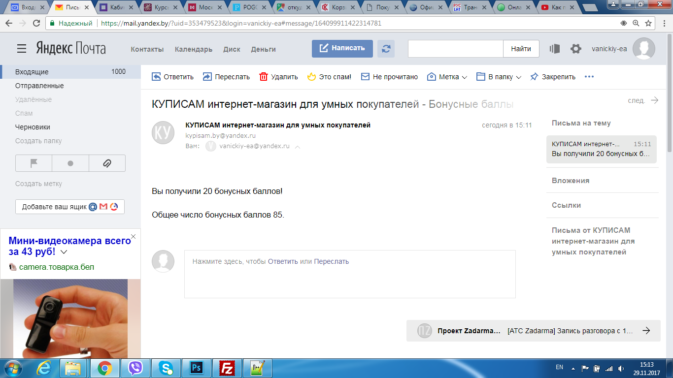The height and width of the screenshot is (378, 673).
Task: Open the Черновики folder
Action: [33, 127]
